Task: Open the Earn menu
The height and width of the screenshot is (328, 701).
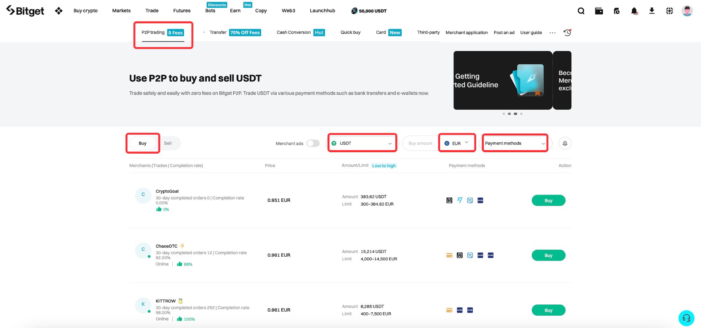Action: coord(235,11)
